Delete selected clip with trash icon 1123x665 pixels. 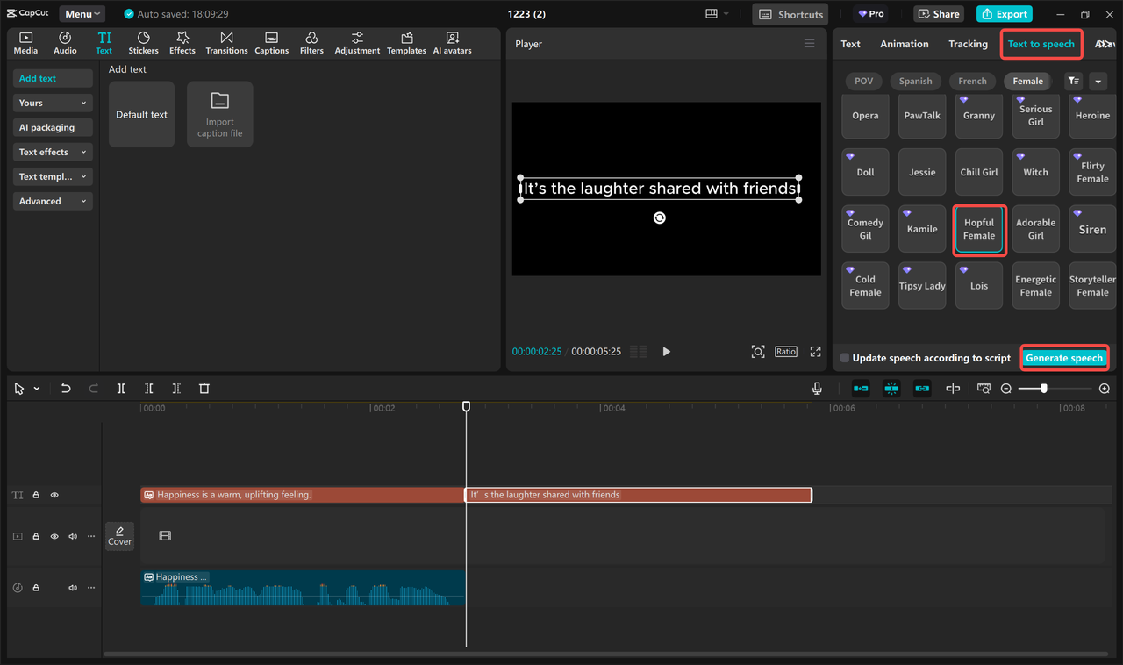204,389
